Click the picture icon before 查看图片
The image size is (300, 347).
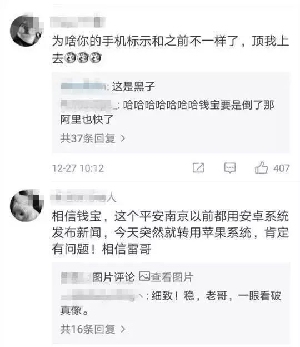pyautogui.click(x=144, y=276)
